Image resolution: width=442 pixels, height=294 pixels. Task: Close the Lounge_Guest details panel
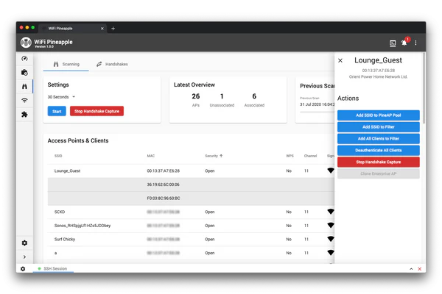[340, 61]
